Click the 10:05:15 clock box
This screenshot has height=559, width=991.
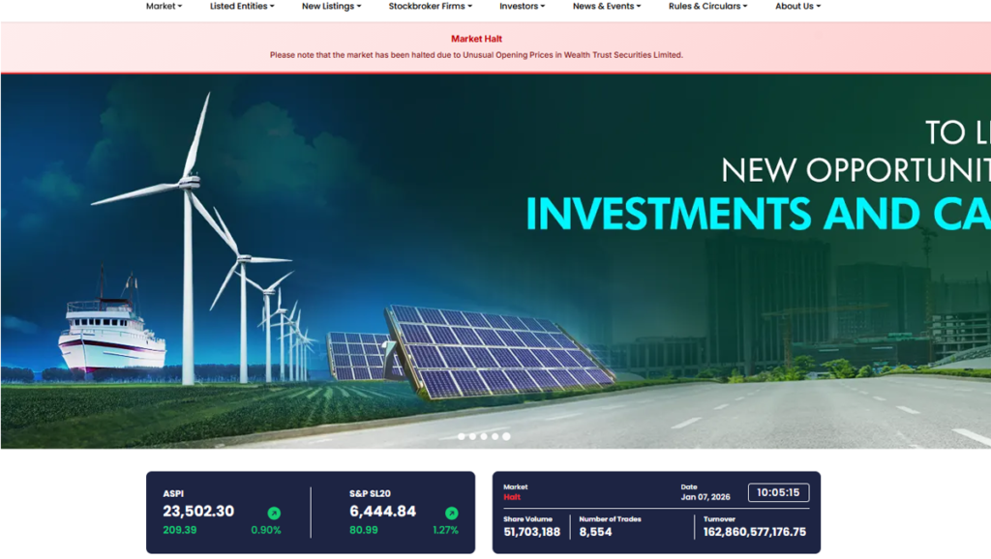778,492
